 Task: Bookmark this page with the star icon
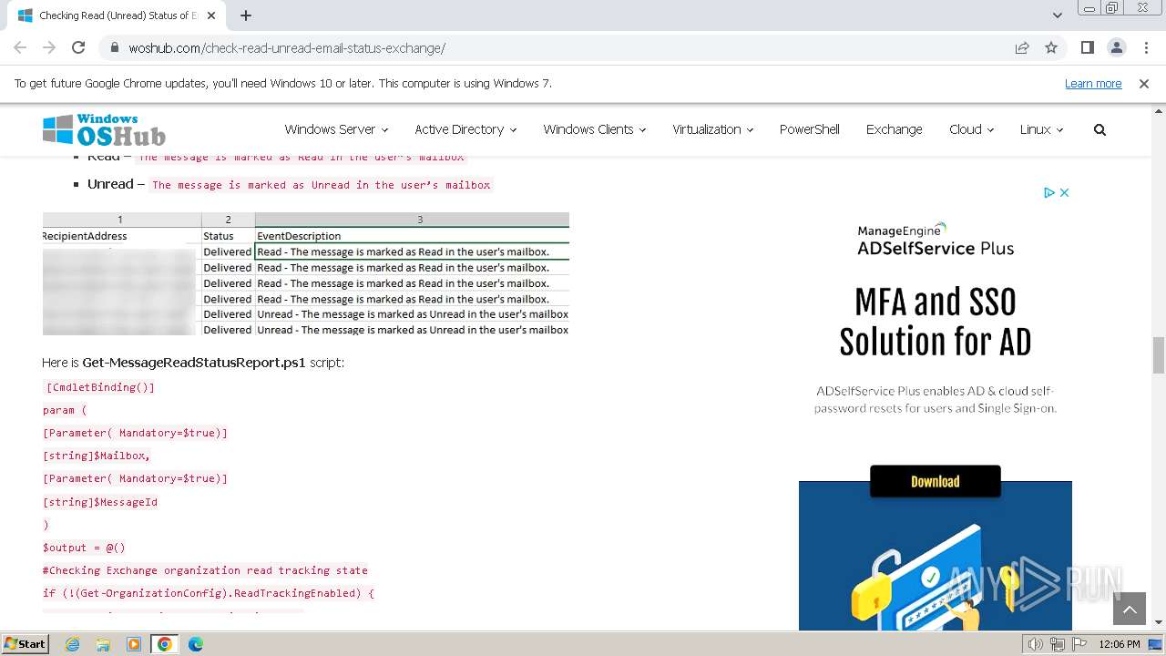pos(1051,48)
